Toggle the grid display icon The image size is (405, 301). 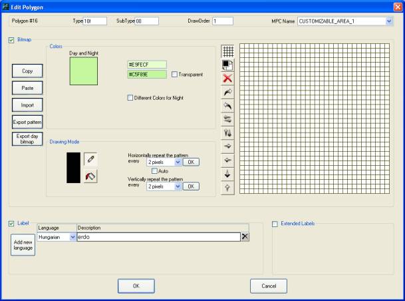(228, 51)
